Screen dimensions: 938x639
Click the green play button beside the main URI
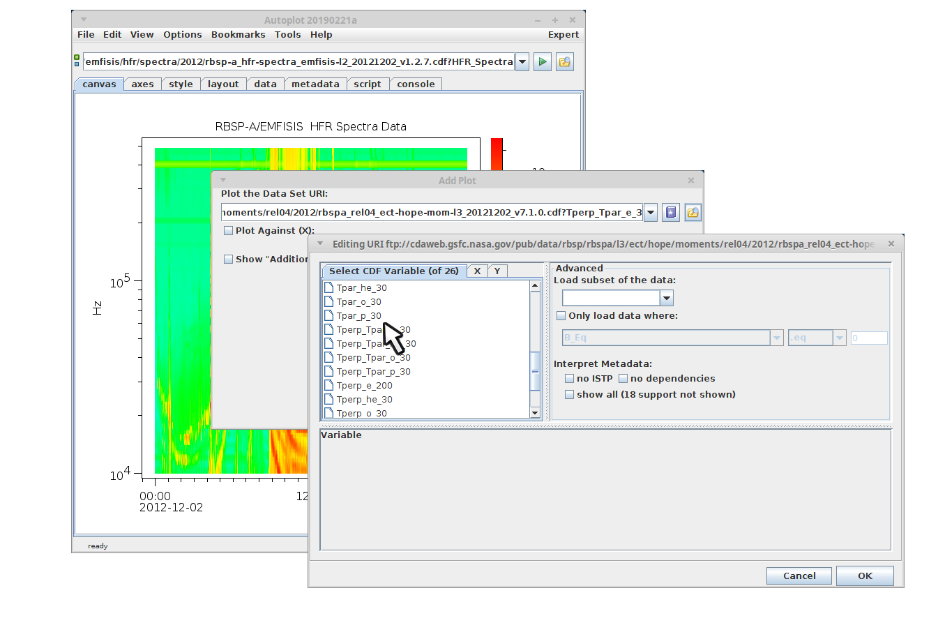[542, 62]
